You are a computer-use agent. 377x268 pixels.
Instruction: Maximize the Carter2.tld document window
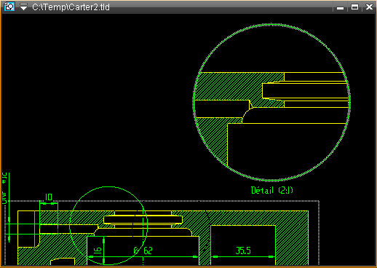tap(354, 7)
